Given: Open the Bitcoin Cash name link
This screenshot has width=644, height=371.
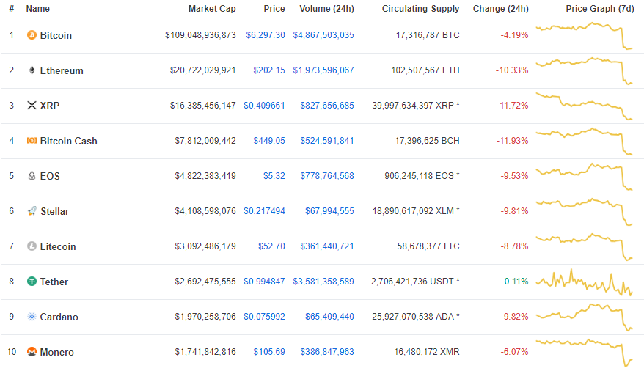Looking at the screenshot, I should (69, 141).
